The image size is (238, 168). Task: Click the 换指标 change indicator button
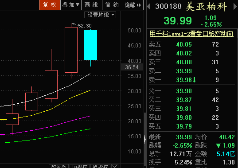[100, 166]
